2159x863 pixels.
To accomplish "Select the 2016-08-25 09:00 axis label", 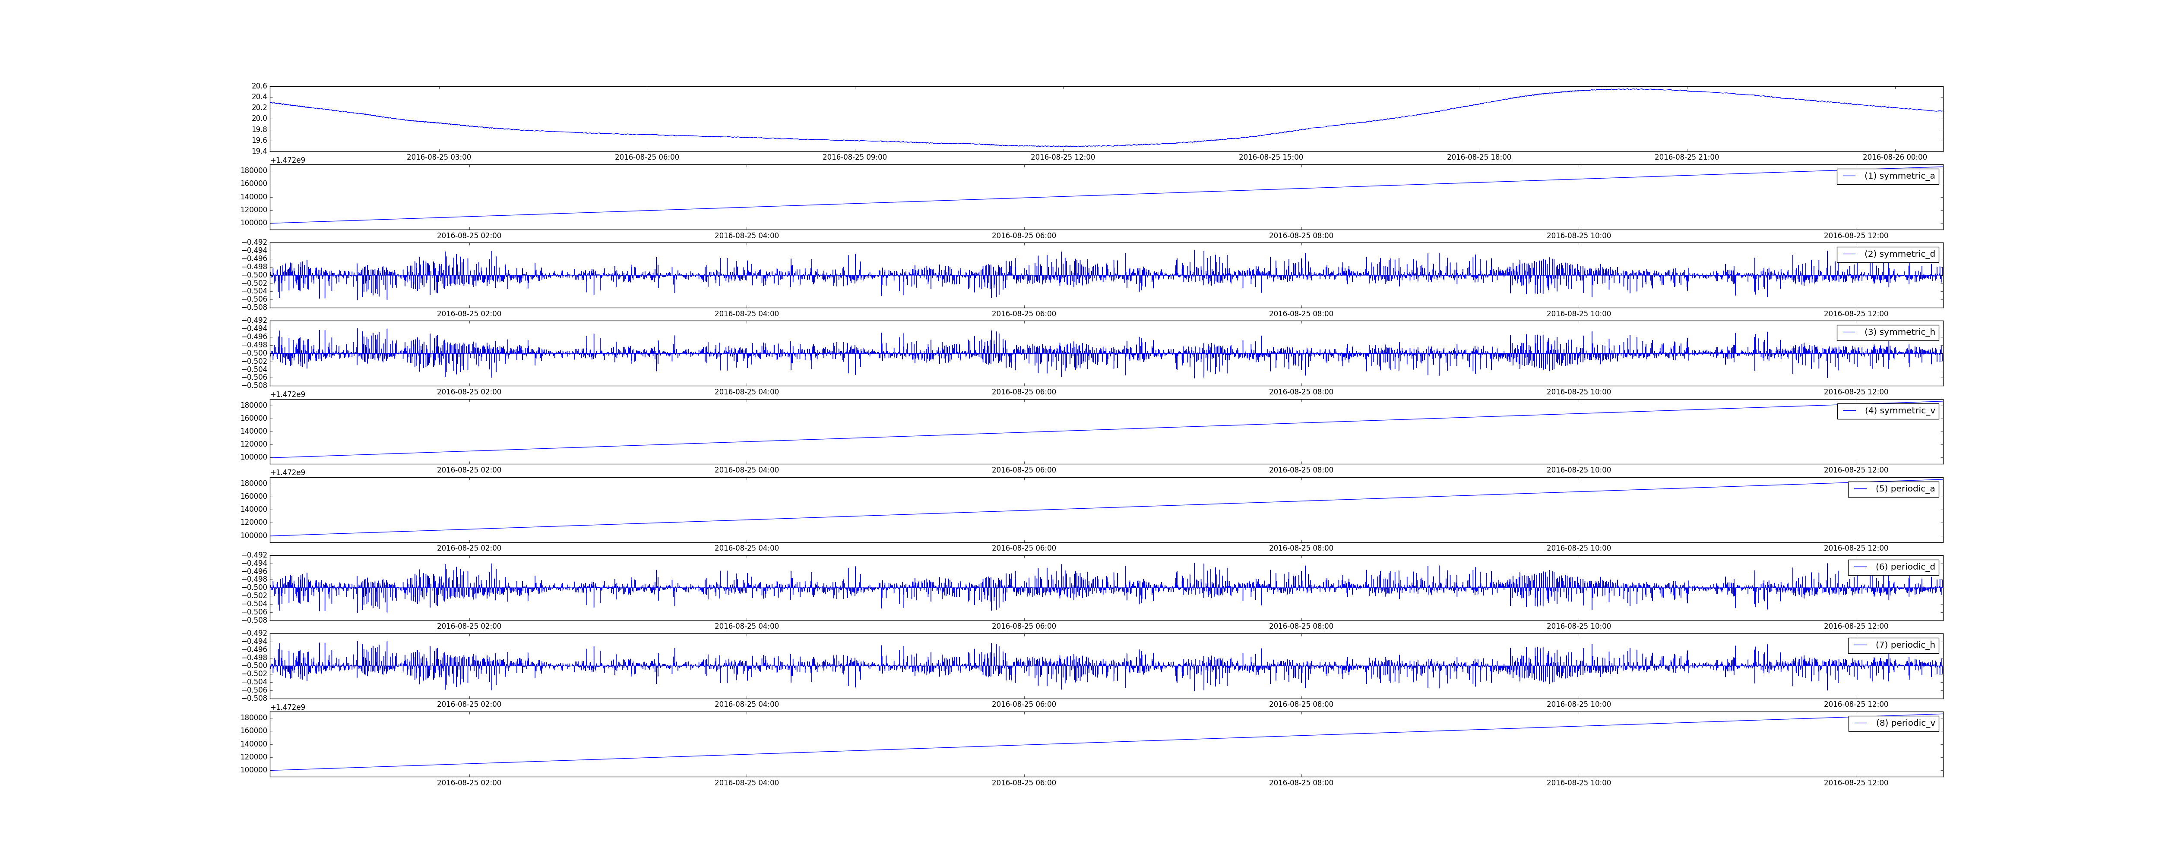I will 854,157.
